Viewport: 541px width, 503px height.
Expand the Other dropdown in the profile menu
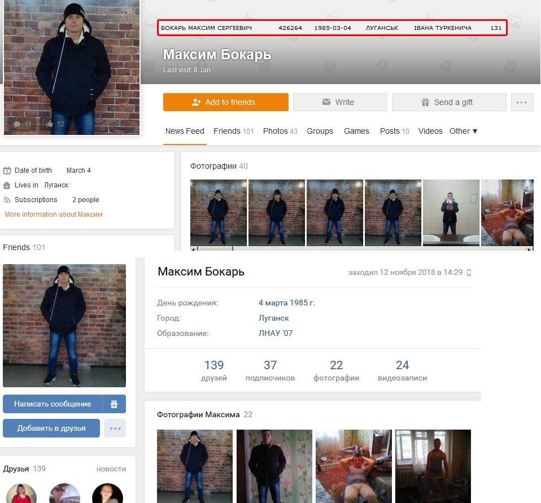(x=463, y=131)
